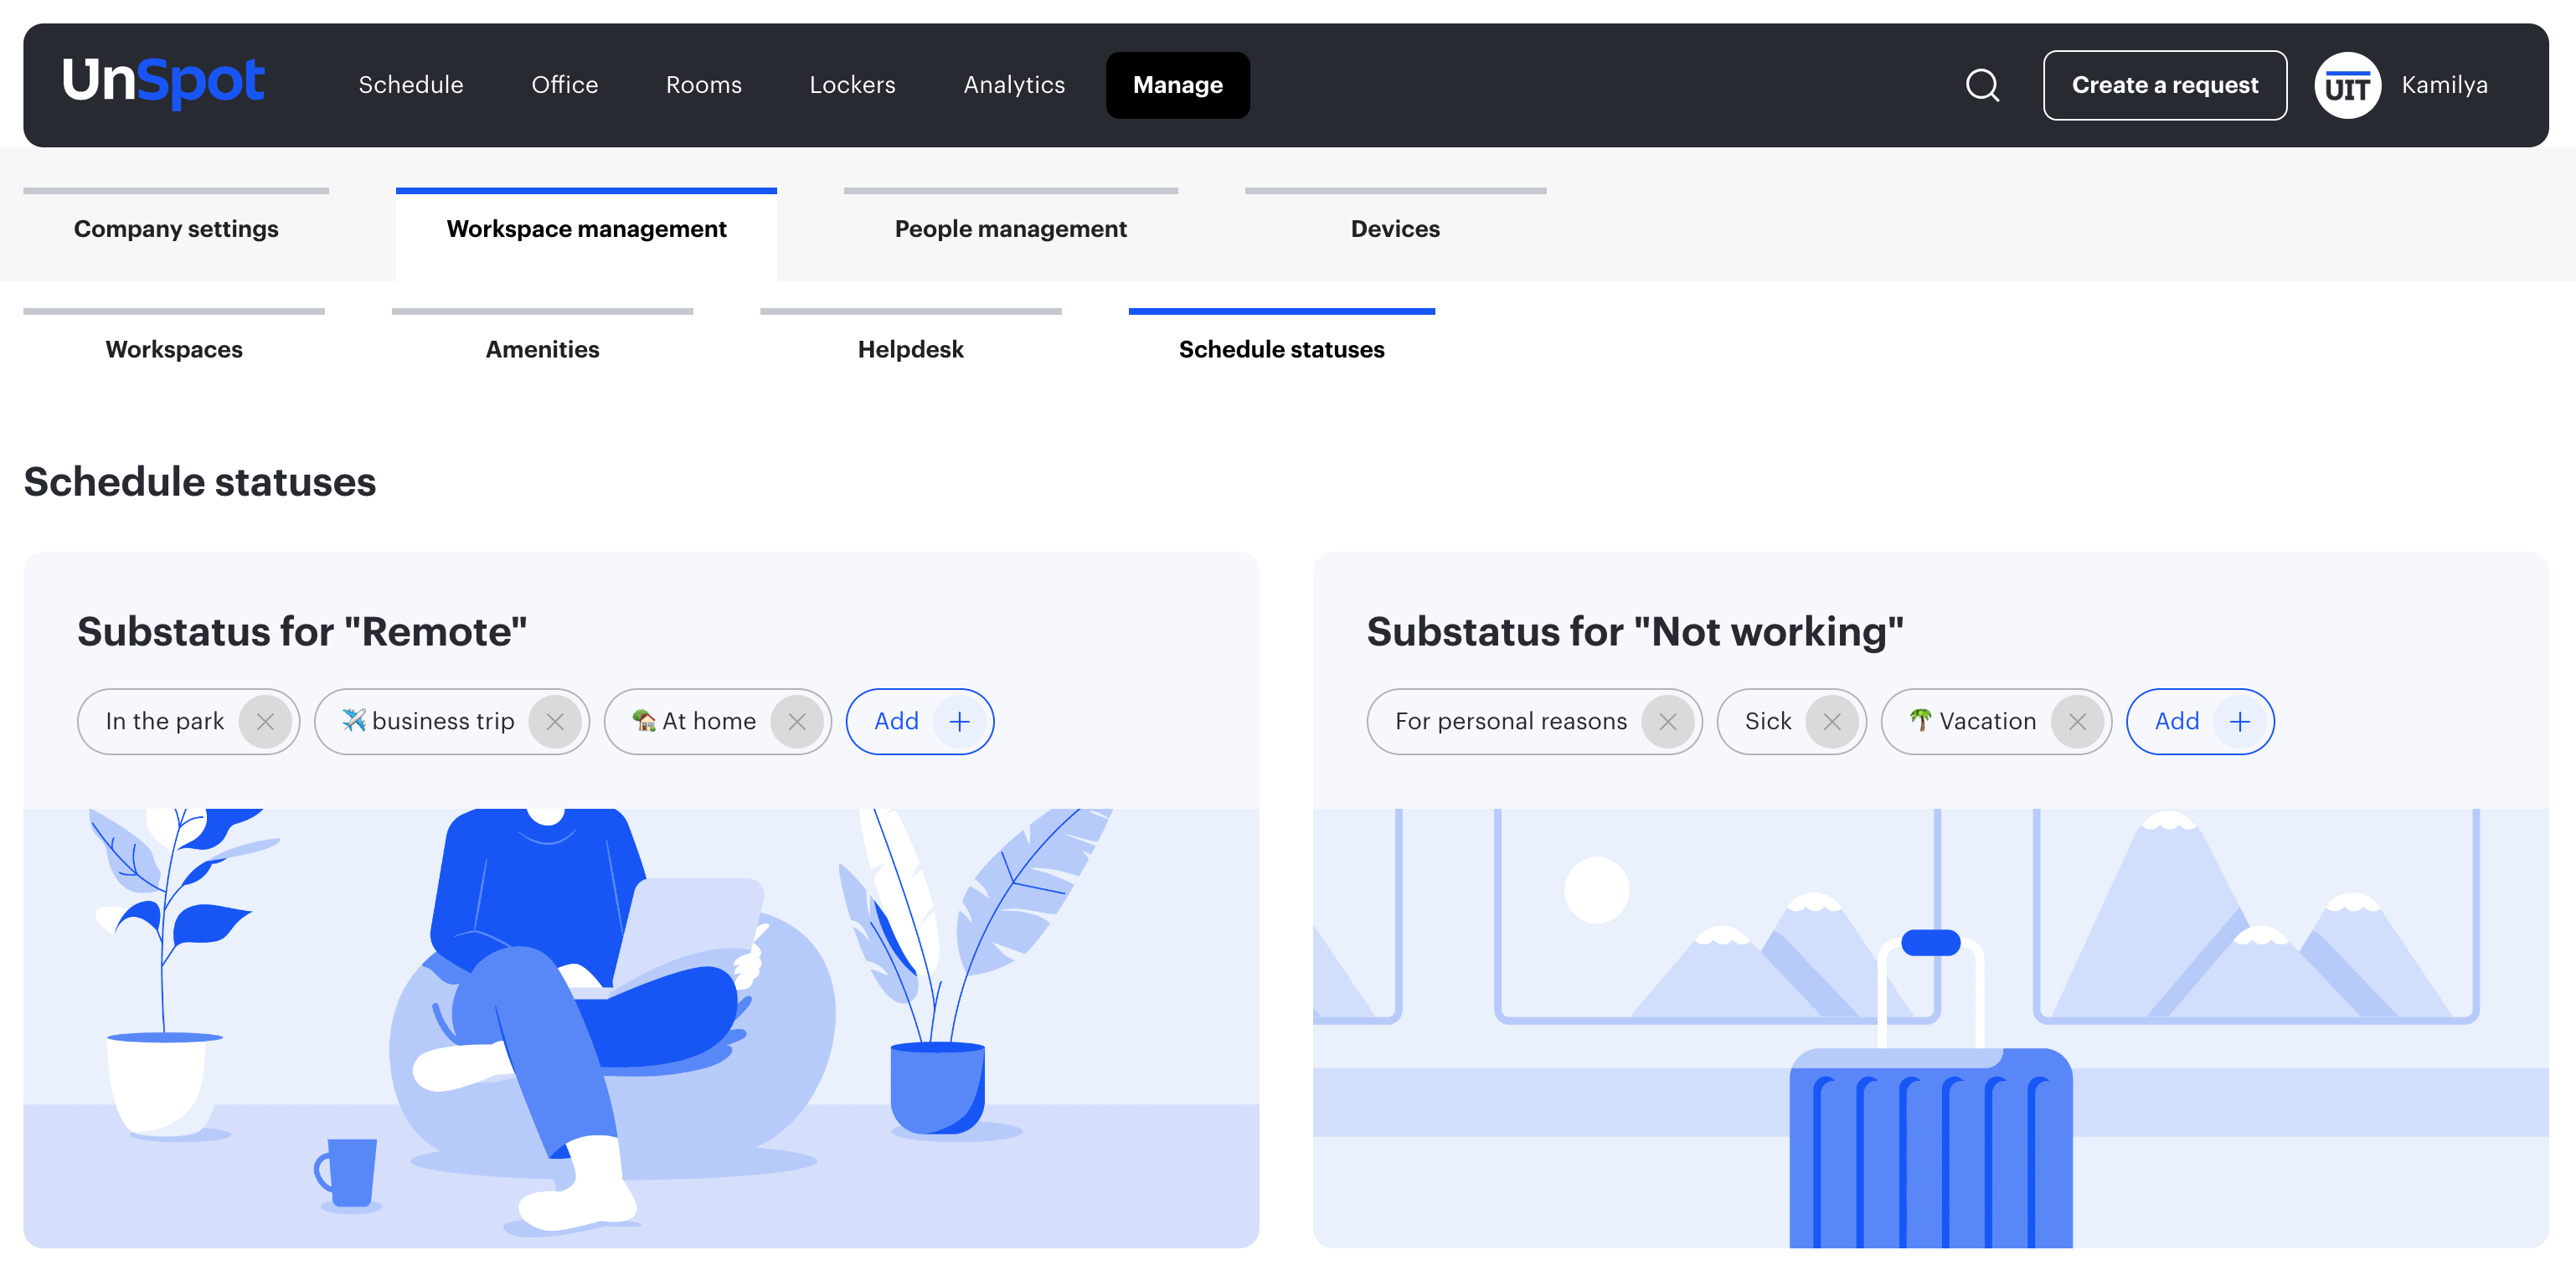2576x1276 pixels.
Task: Remove the "business trip" substatus
Action: pos(555,721)
